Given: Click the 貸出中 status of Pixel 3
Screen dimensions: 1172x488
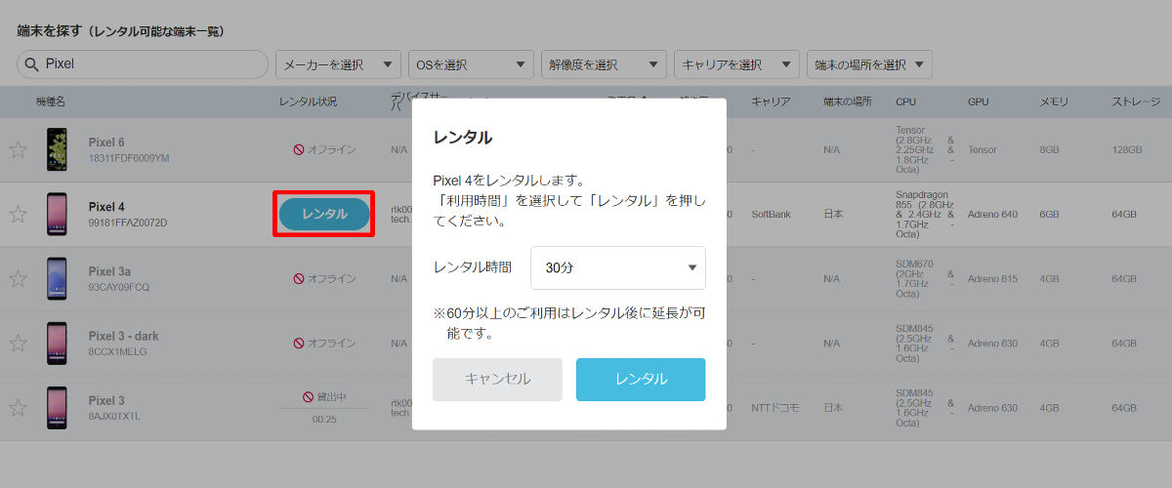Looking at the screenshot, I should pos(324,396).
